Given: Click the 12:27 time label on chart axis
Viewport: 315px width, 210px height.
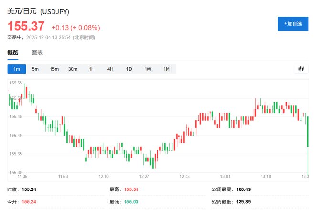Looking at the screenshot, I should tap(144, 176).
